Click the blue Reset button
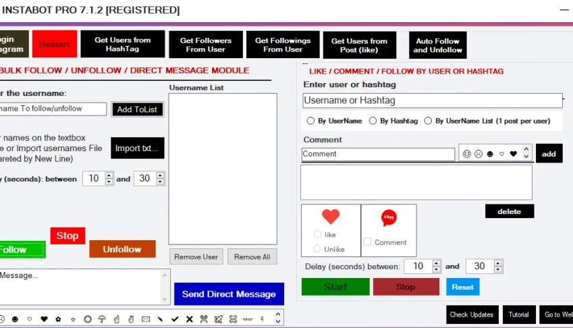The image size is (573, 328). (462, 287)
